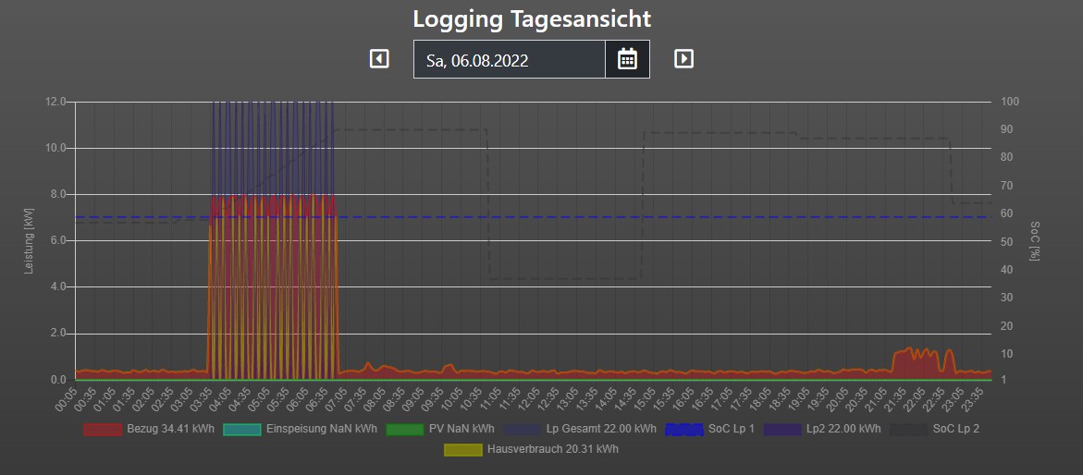Screen dimensions: 1083x475
Task: Click the teal Einspeisung color swatch
Action: 241,430
